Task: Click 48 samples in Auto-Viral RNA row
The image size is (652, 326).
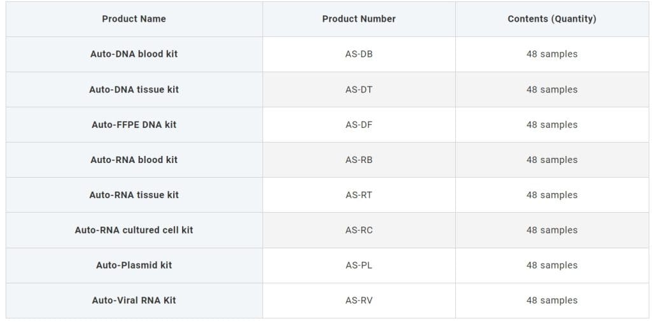Action: coord(552,301)
